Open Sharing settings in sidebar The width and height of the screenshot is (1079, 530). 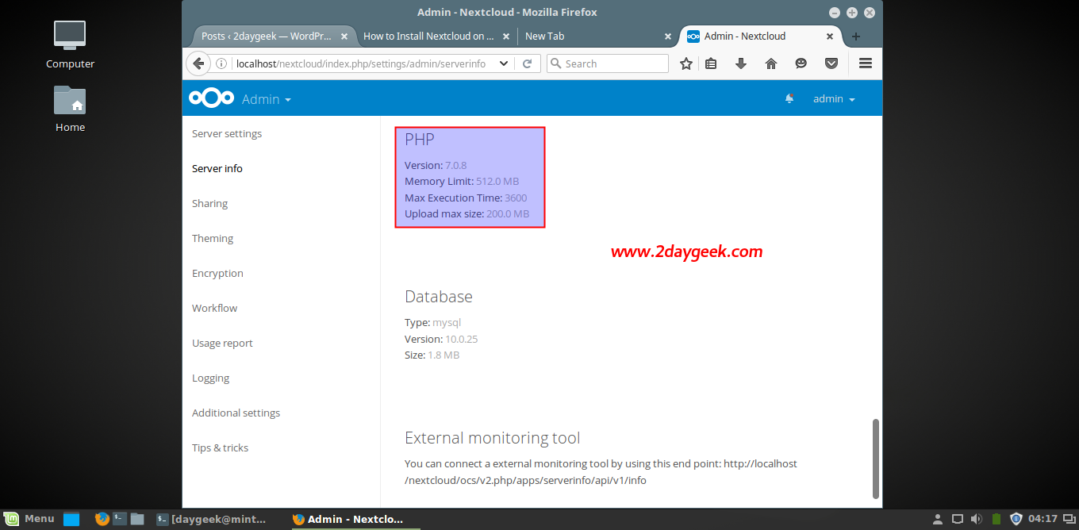pyautogui.click(x=209, y=203)
